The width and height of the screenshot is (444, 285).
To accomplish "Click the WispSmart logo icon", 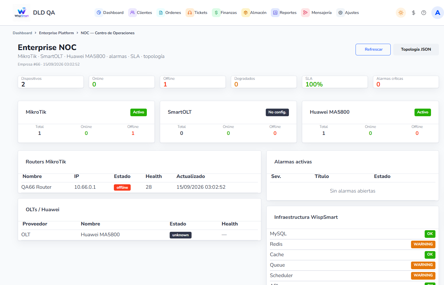I will tap(22, 13).
